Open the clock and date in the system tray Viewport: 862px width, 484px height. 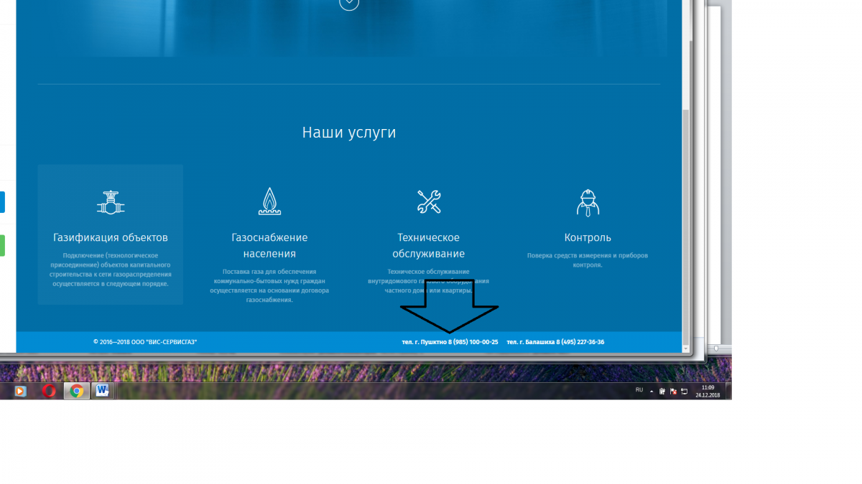click(x=708, y=391)
